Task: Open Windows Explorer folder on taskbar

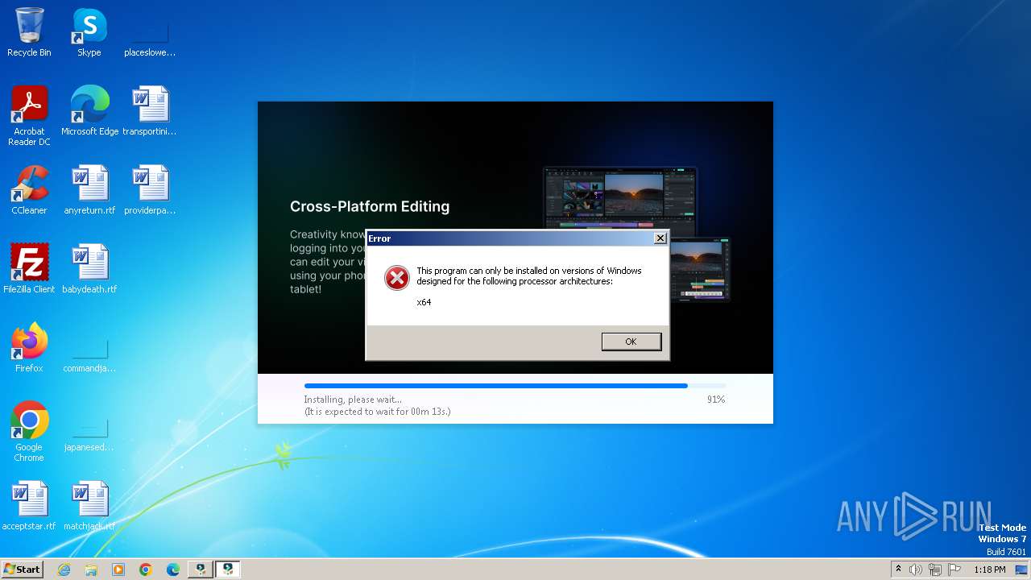Action: pos(91,569)
